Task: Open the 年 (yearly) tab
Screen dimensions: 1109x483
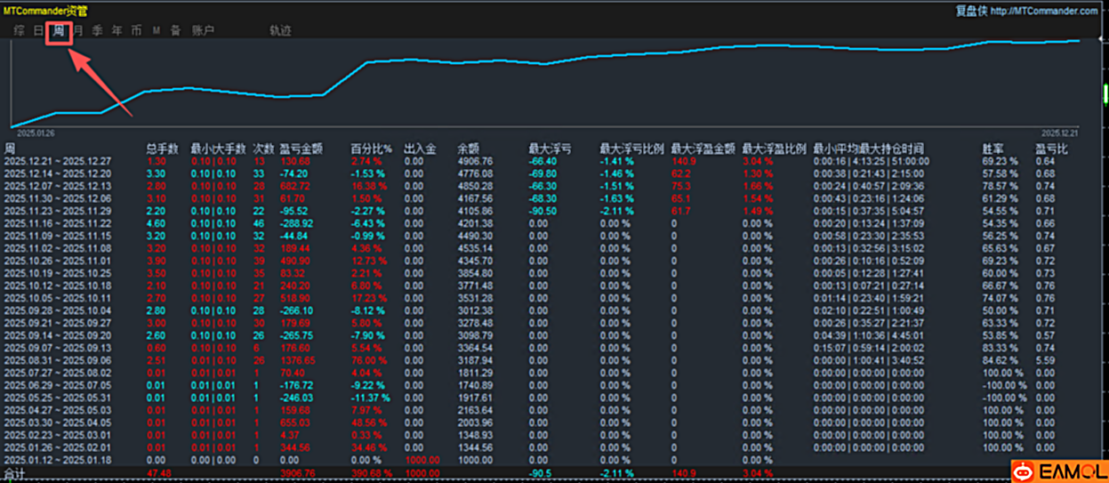Action: (x=117, y=31)
